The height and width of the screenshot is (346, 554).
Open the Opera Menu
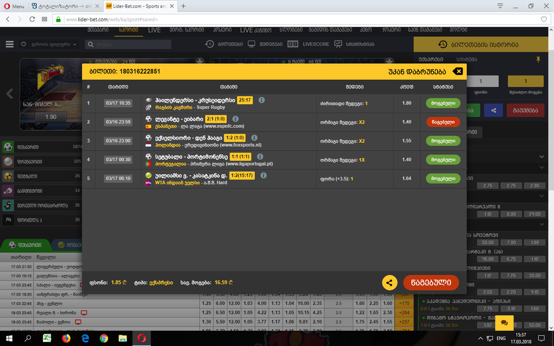[14, 6]
